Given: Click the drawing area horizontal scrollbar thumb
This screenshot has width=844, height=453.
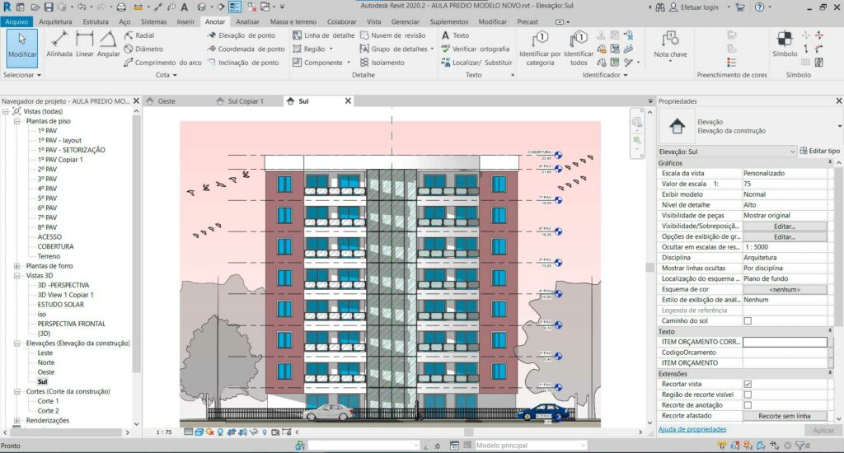Looking at the screenshot, I should (468, 432).
